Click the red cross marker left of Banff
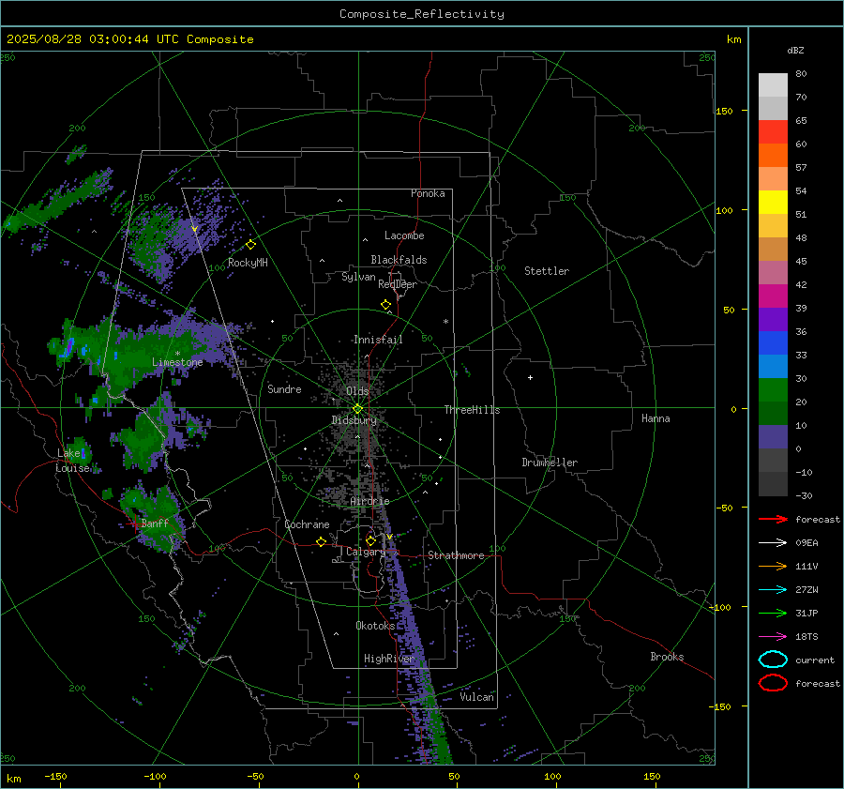This screenshot has height=789, width=844. (134, 523)
